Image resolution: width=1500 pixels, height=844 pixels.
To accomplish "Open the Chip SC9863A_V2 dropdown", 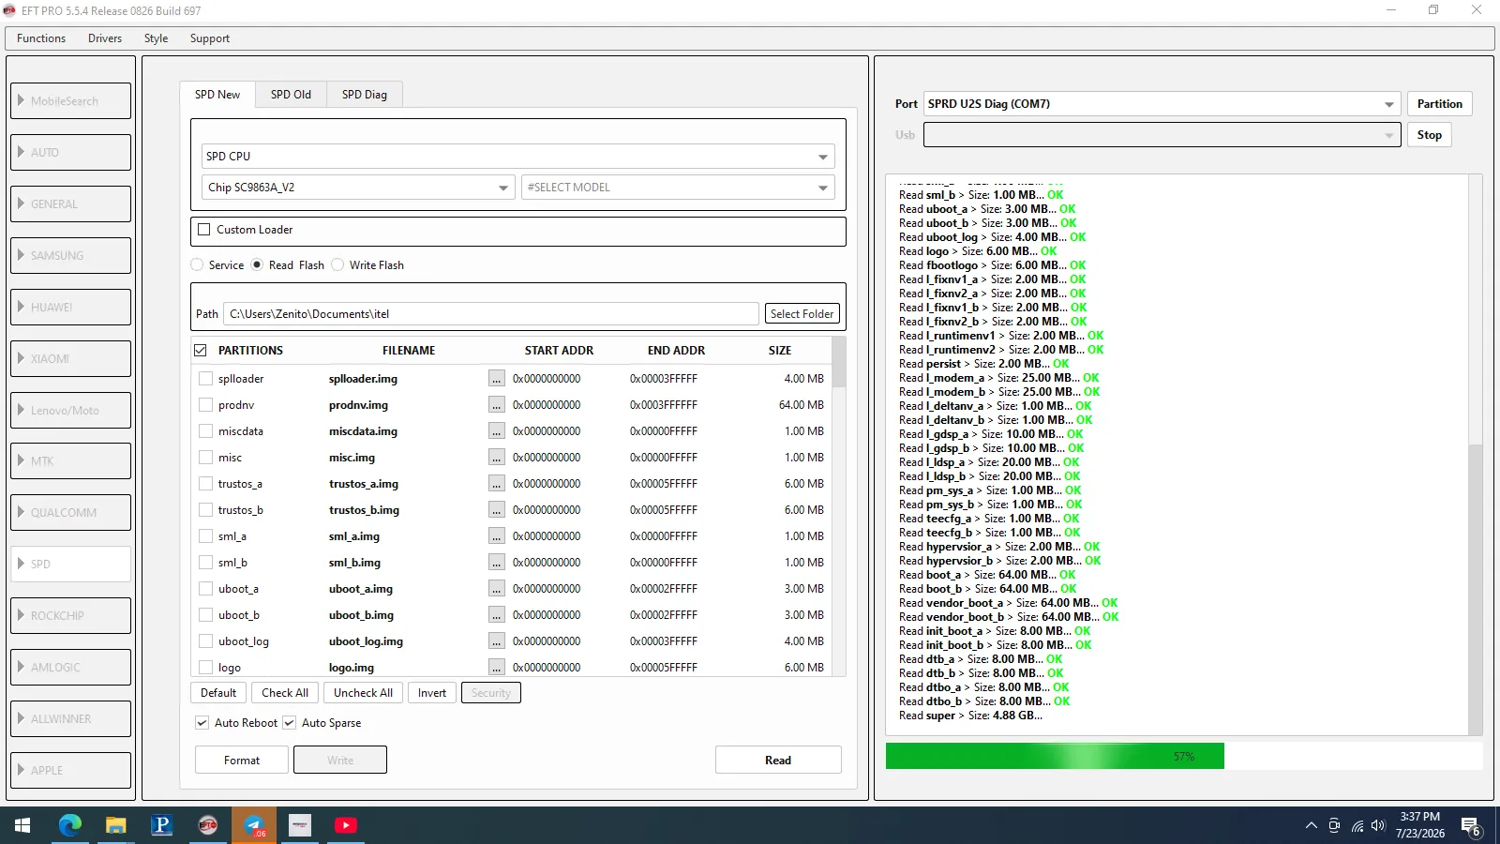I will pos(358,188).
